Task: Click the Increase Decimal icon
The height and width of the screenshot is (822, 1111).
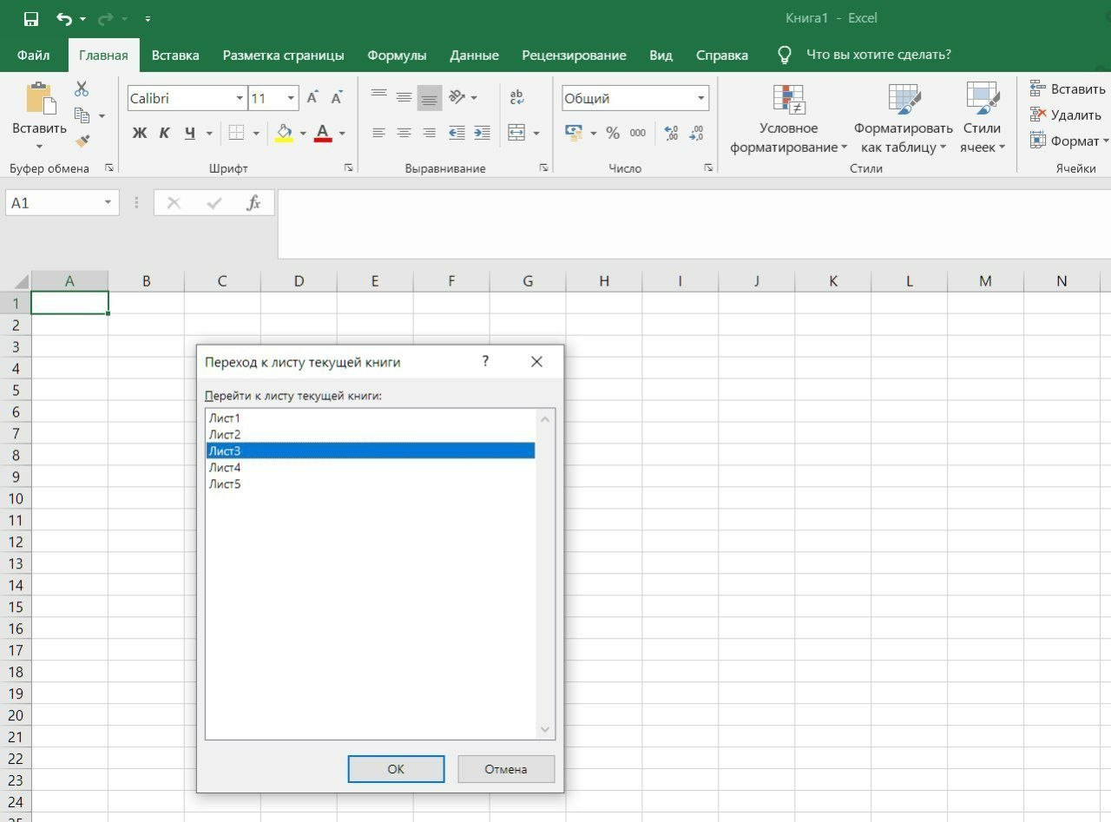Action: pyautogui.click(x=671, y=133)
